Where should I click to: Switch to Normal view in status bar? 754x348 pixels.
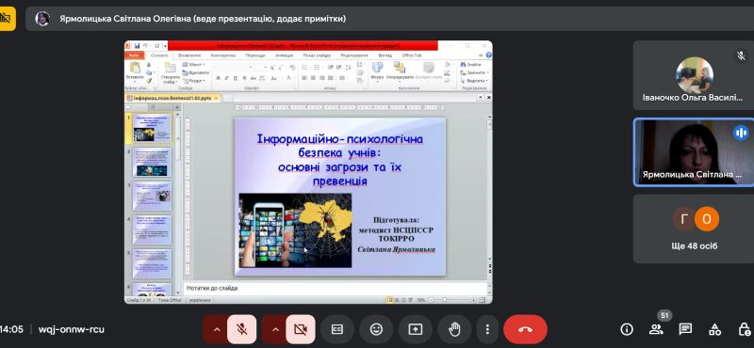click(390, 300)
